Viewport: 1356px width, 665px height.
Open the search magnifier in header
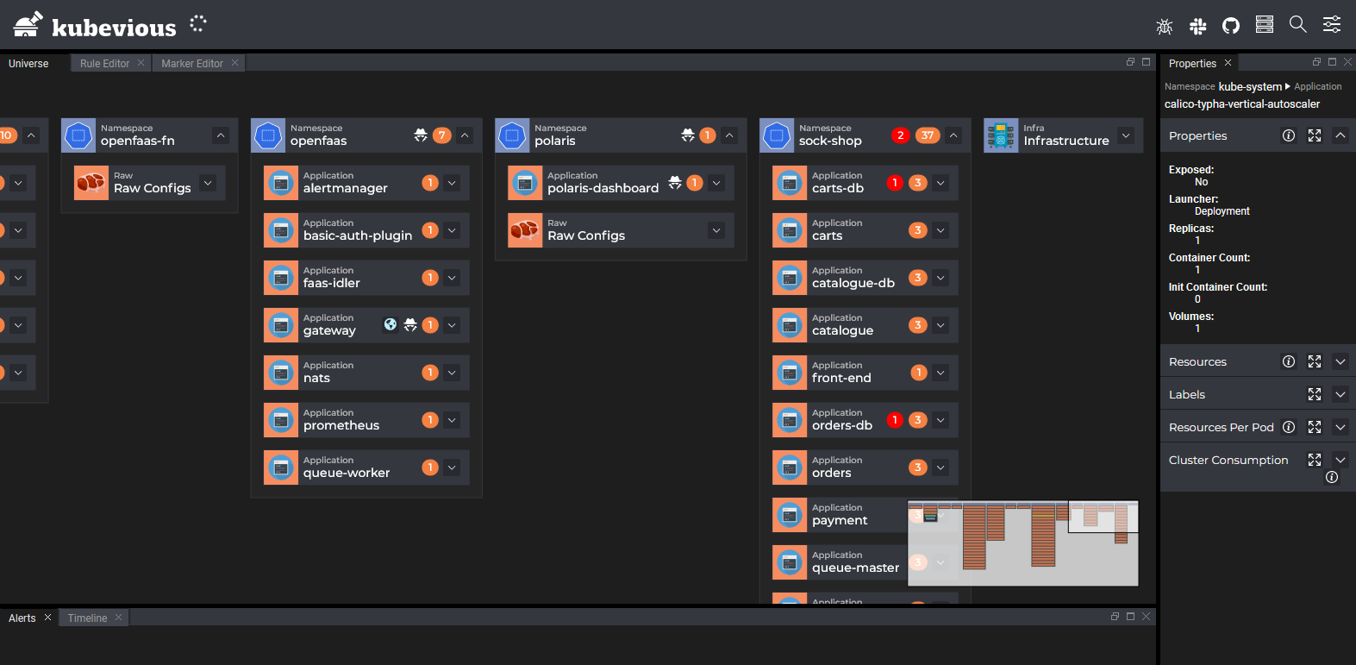click(1298, 25)
